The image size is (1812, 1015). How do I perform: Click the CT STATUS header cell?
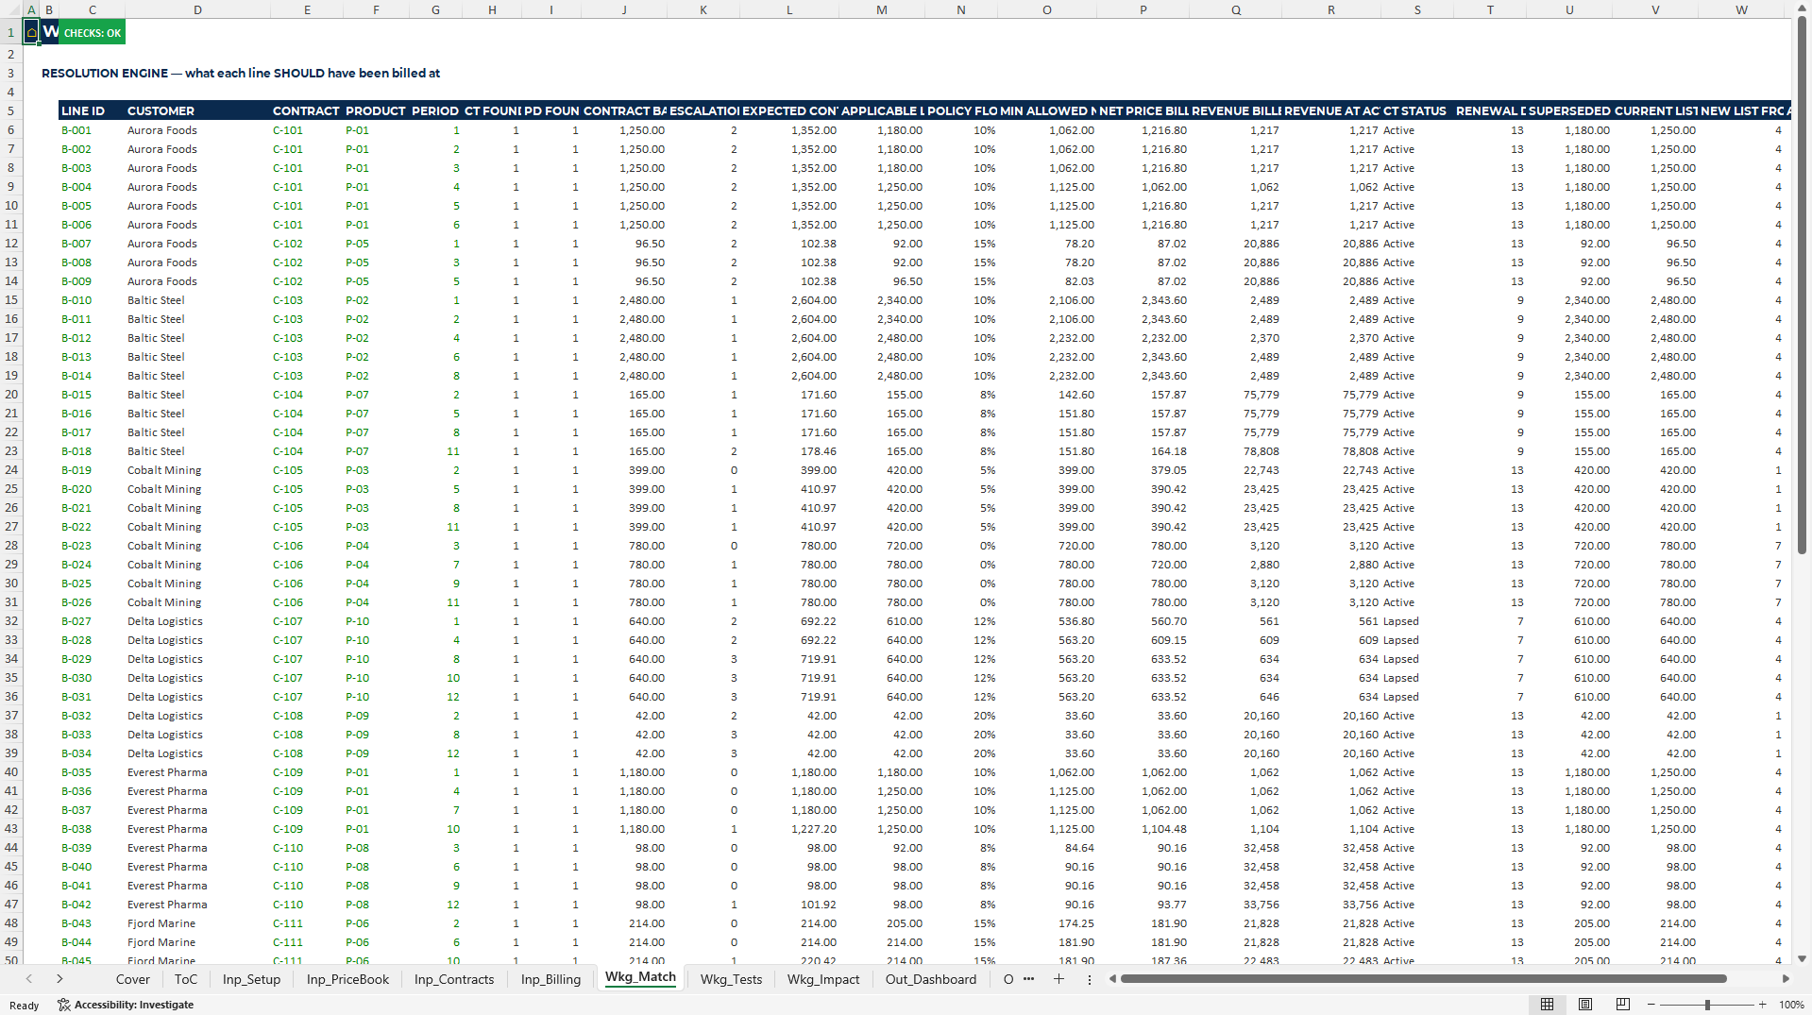coord(1415,110)
